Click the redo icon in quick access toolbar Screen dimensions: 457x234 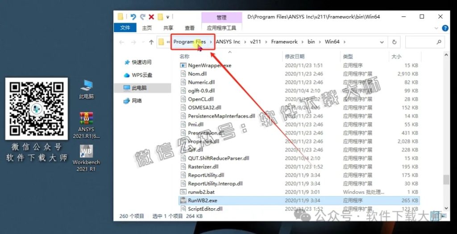coord(142,17)
